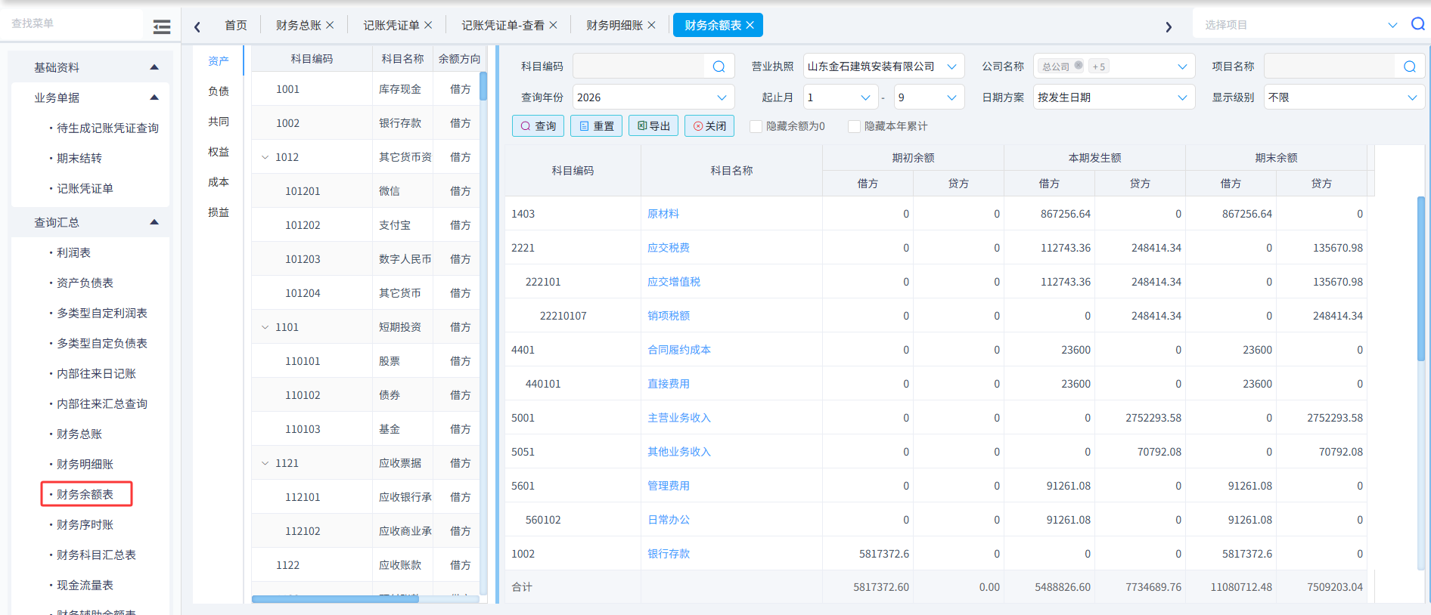Collapse the 基础资料 menu section
Image resolution: width=1431 pixels, height=615 pixels.
(154, 67)
